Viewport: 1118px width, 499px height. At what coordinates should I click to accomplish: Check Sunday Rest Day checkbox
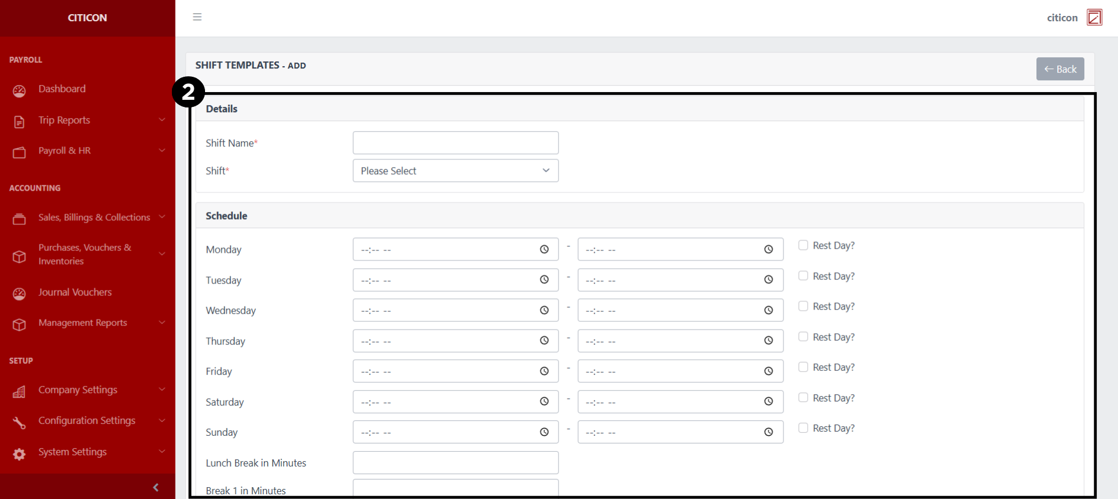coord(803,428)
